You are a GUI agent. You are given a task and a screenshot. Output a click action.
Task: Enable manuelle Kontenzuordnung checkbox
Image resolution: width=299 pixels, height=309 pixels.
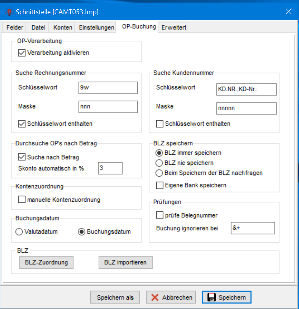(x=22, y=200)
